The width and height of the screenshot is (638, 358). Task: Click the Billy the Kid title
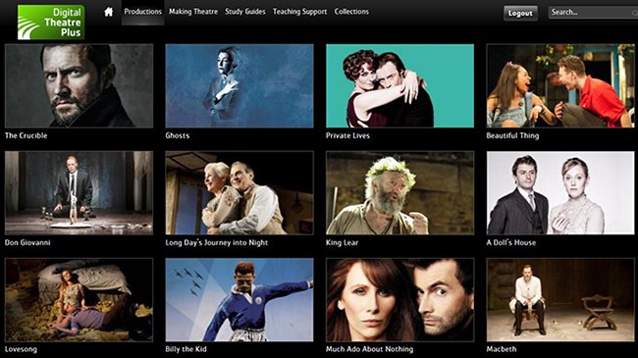coord(186,349)
